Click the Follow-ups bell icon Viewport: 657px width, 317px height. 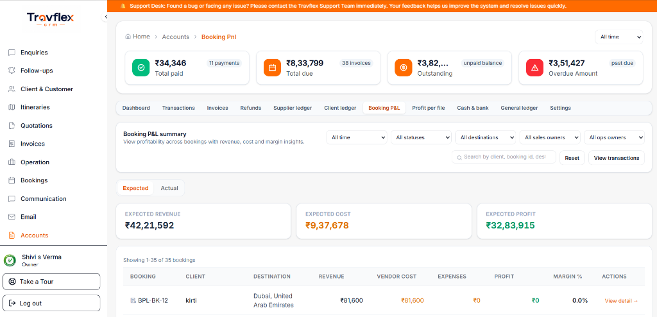(x=12, y=71)
